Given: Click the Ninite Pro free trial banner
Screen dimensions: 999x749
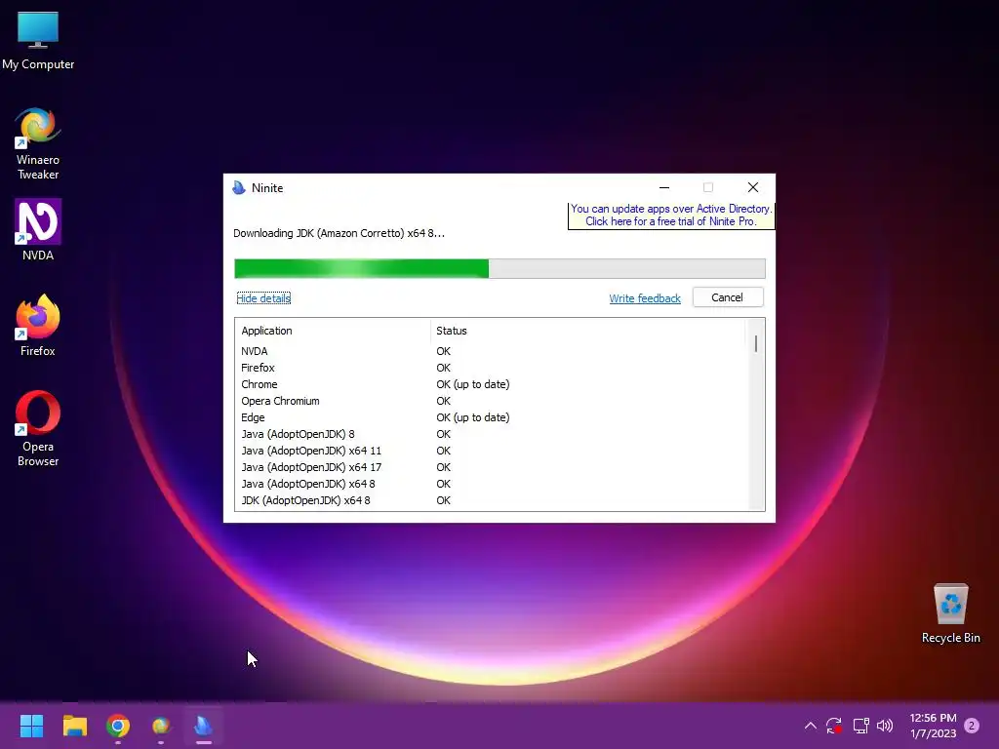Looking at the screenshot, I should coord(671,216).
